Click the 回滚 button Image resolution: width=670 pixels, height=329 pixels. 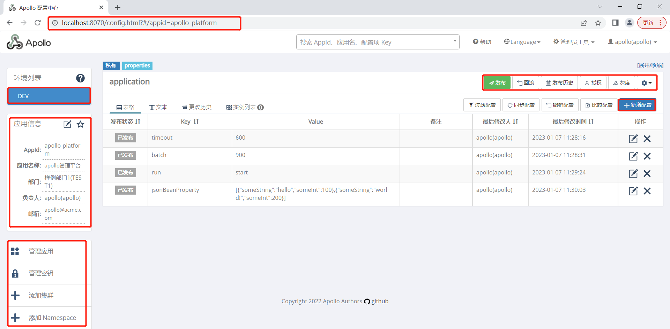[526, 83]
